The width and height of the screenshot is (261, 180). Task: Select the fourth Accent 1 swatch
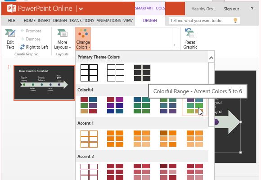click(168, 139)
